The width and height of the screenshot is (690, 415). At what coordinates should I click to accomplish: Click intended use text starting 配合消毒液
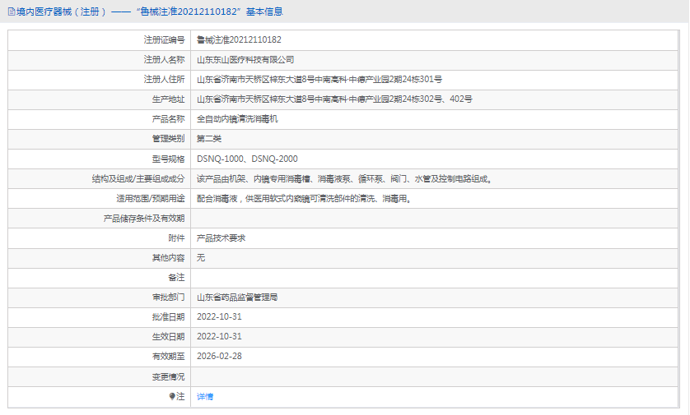coord(304,199)
